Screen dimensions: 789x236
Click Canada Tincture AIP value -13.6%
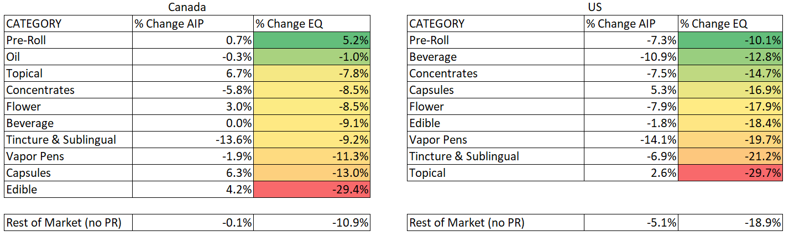(194, 140)
